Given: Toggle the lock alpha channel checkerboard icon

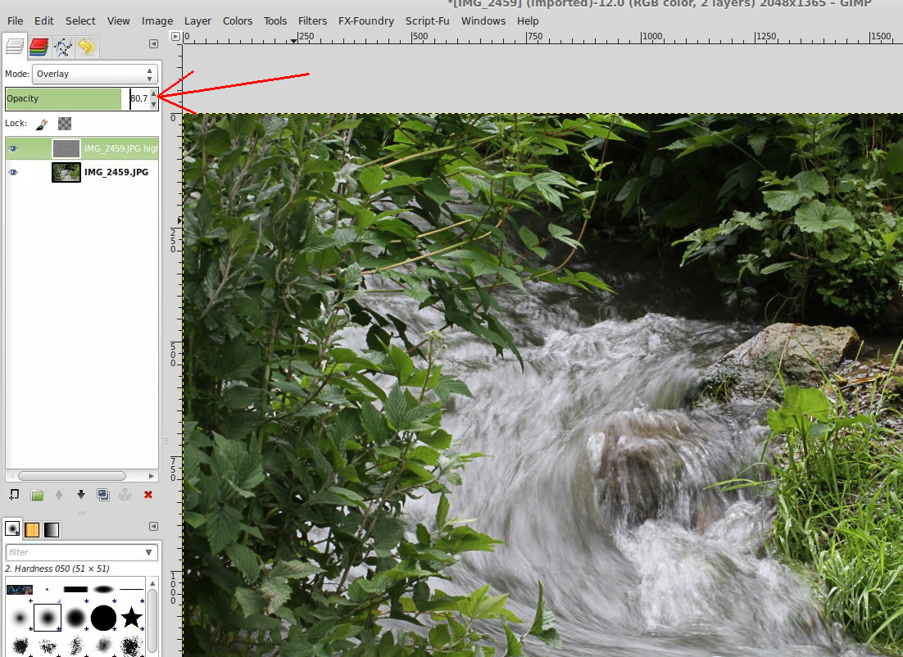Looking at the screenshot, I should coord(65,124).
